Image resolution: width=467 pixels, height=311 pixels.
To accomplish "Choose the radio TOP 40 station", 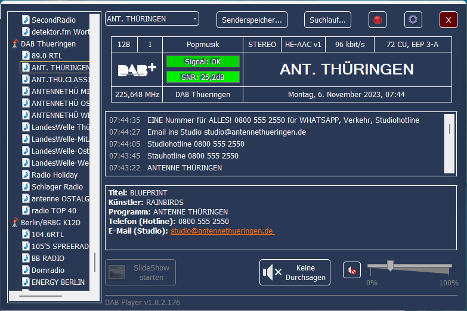I will [54, 210].
